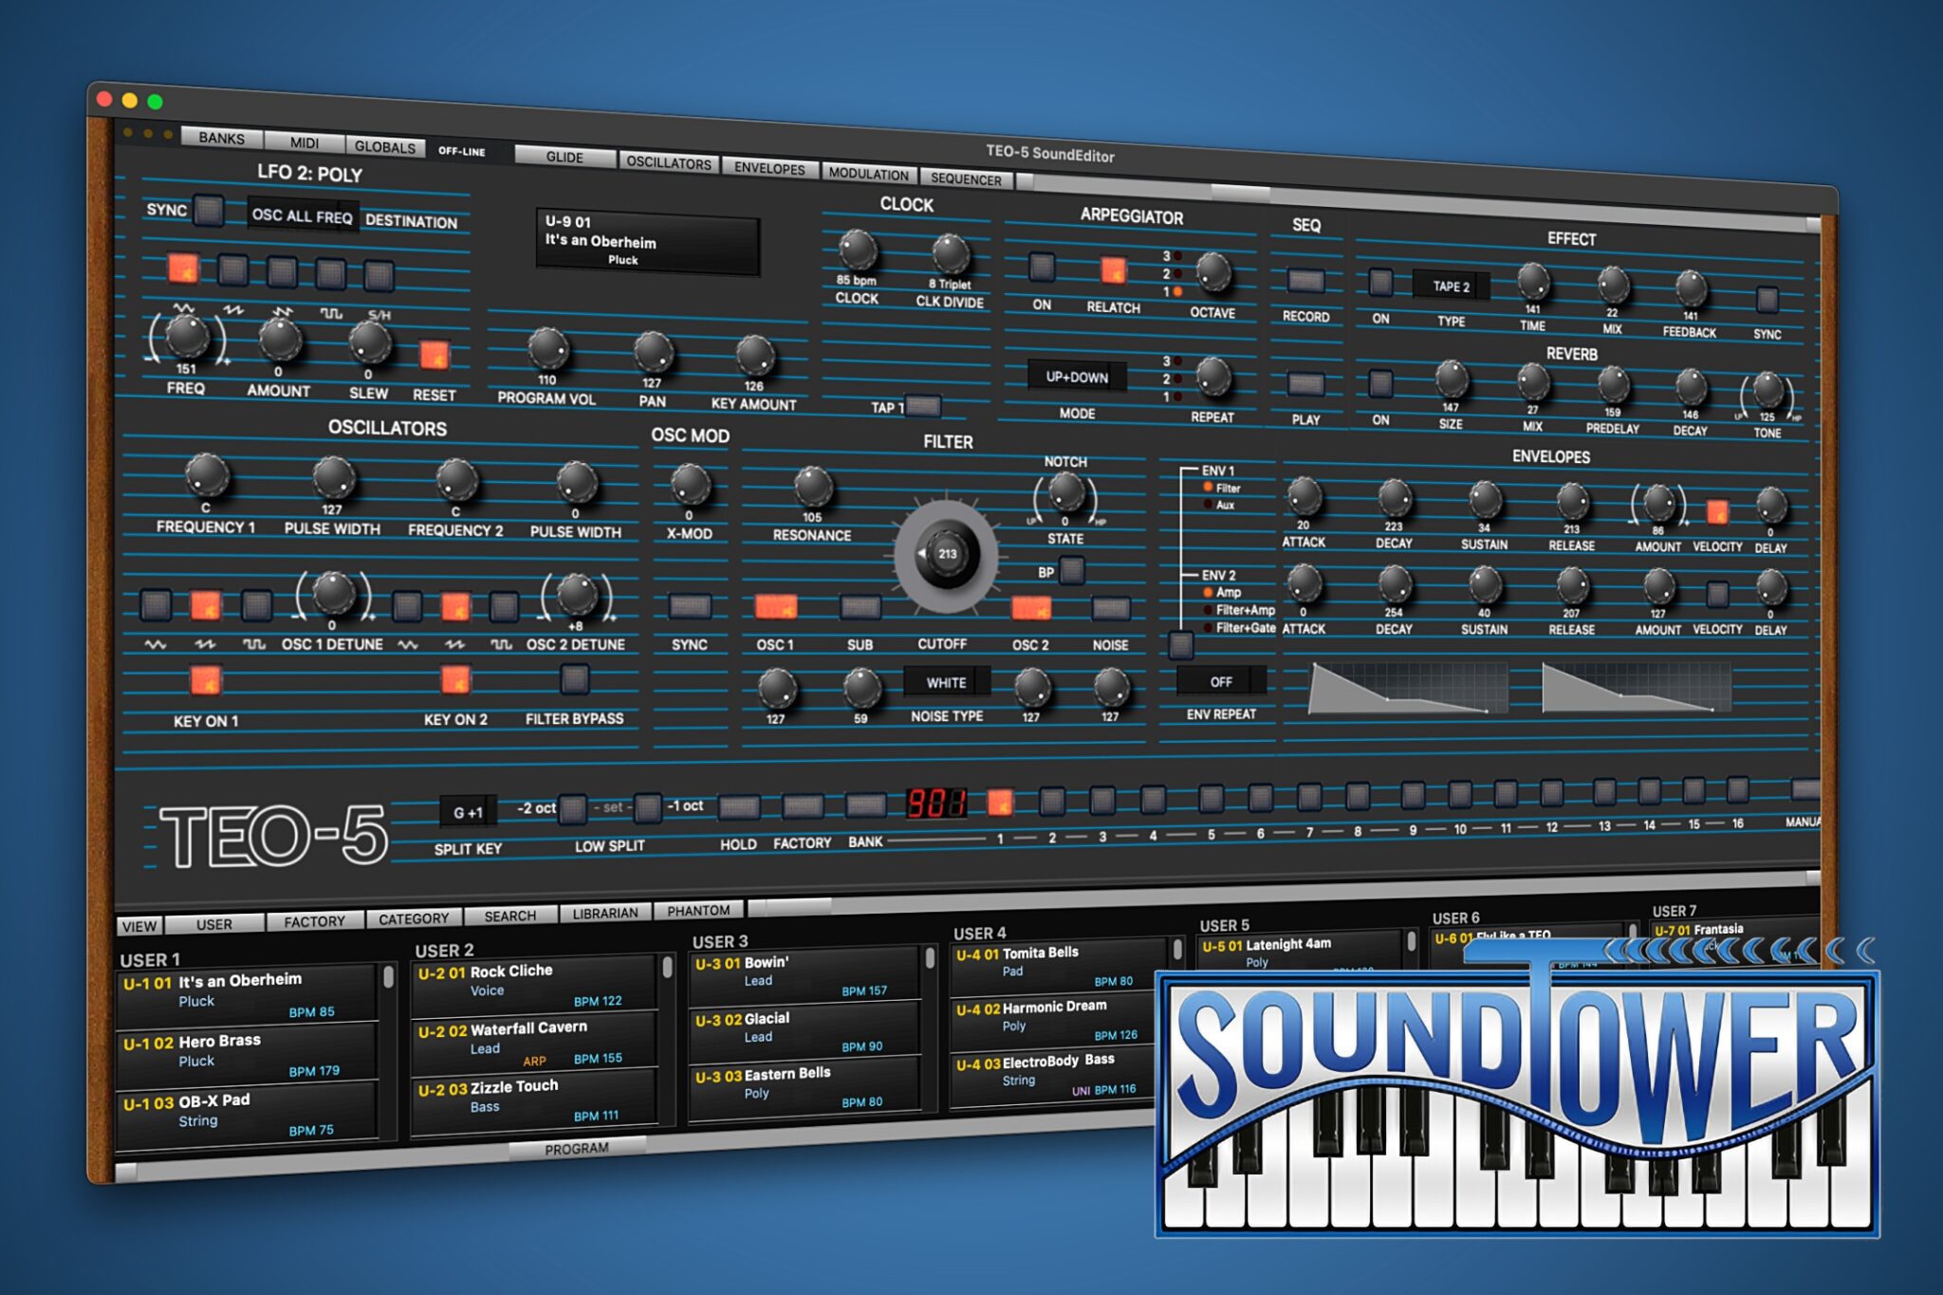Select OSC 2 sawtooth waveform button
Image resolution: width=1943 pixels, height=1295 pixels.
pos(454,606)
